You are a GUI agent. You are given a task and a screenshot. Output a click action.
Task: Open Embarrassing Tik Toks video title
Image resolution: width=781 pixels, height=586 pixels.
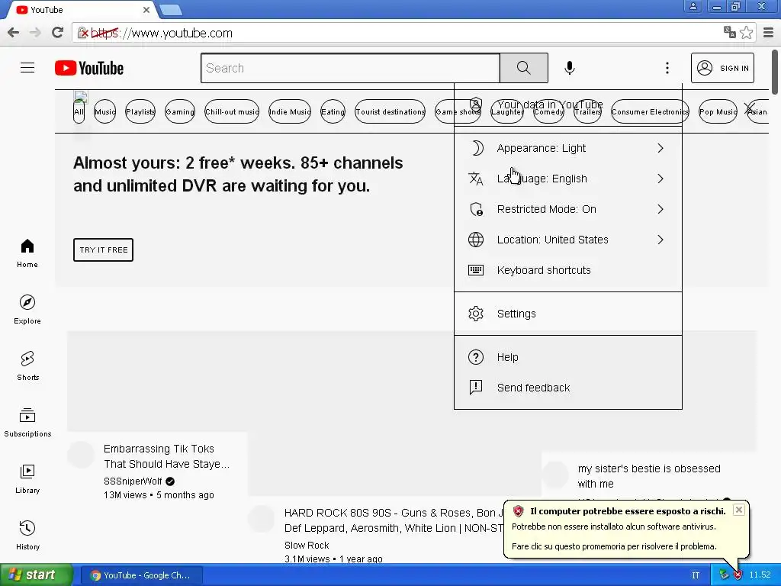click(166, 456)
